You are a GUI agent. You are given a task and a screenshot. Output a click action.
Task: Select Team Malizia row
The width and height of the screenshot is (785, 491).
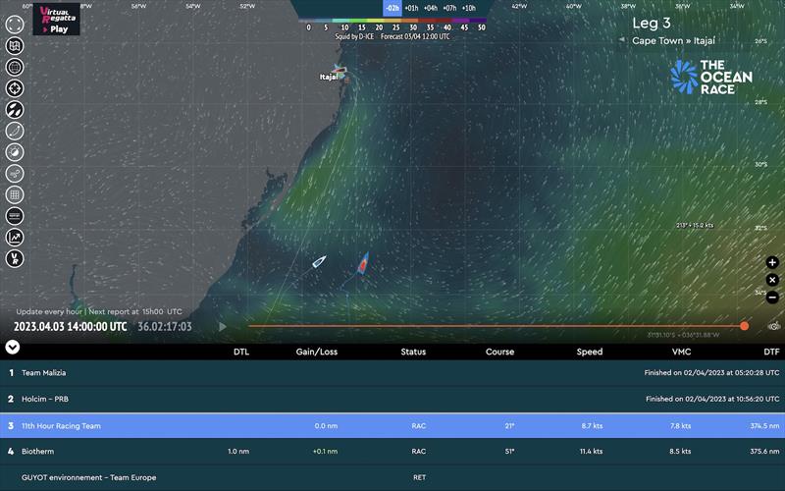pos(392,373)
